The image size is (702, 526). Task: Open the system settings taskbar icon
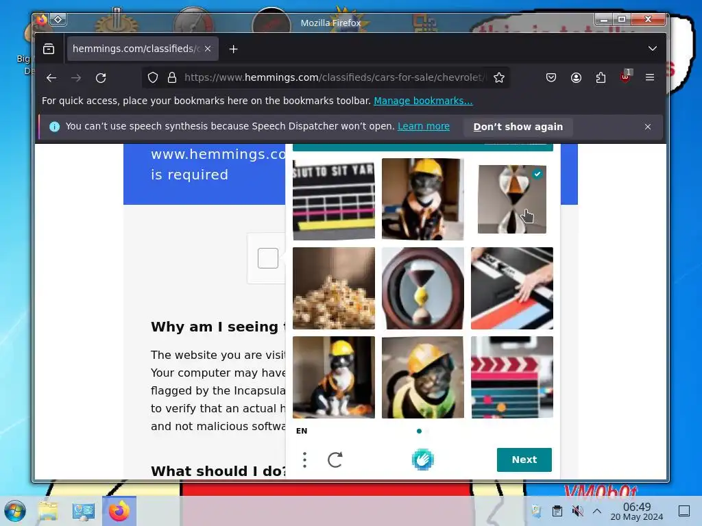[83, 511]
